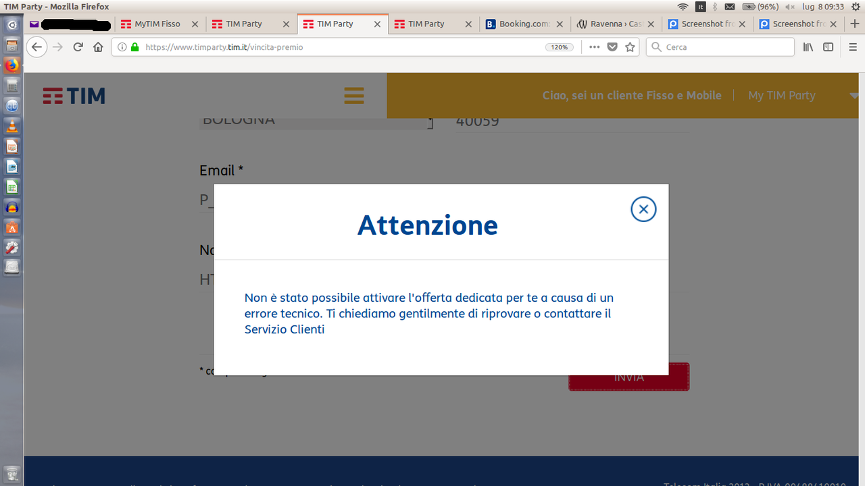Open a new browser tab

pyautogui.click(x=854, y=24)
